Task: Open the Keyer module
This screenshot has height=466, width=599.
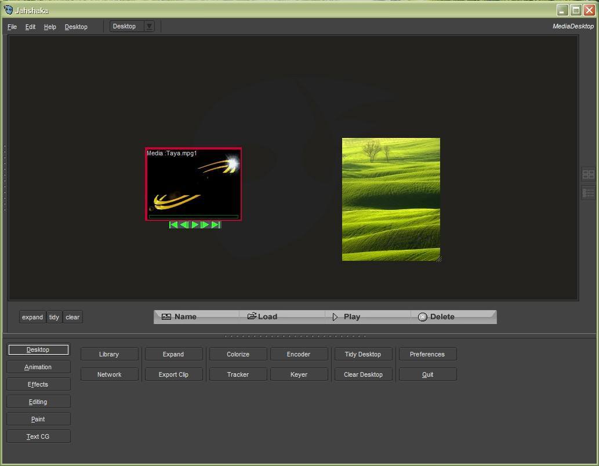Action: [x=299, y=374]
